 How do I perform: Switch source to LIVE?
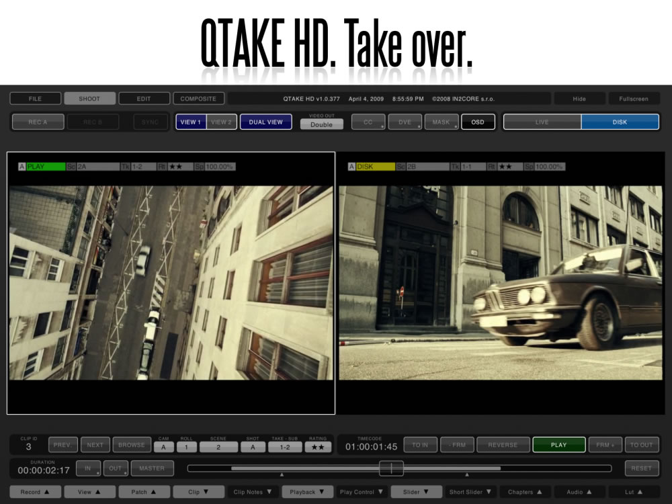(x=542, y=122)
